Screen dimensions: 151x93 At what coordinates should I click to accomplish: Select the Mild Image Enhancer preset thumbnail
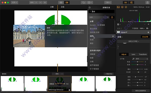(x=60, y=84)
